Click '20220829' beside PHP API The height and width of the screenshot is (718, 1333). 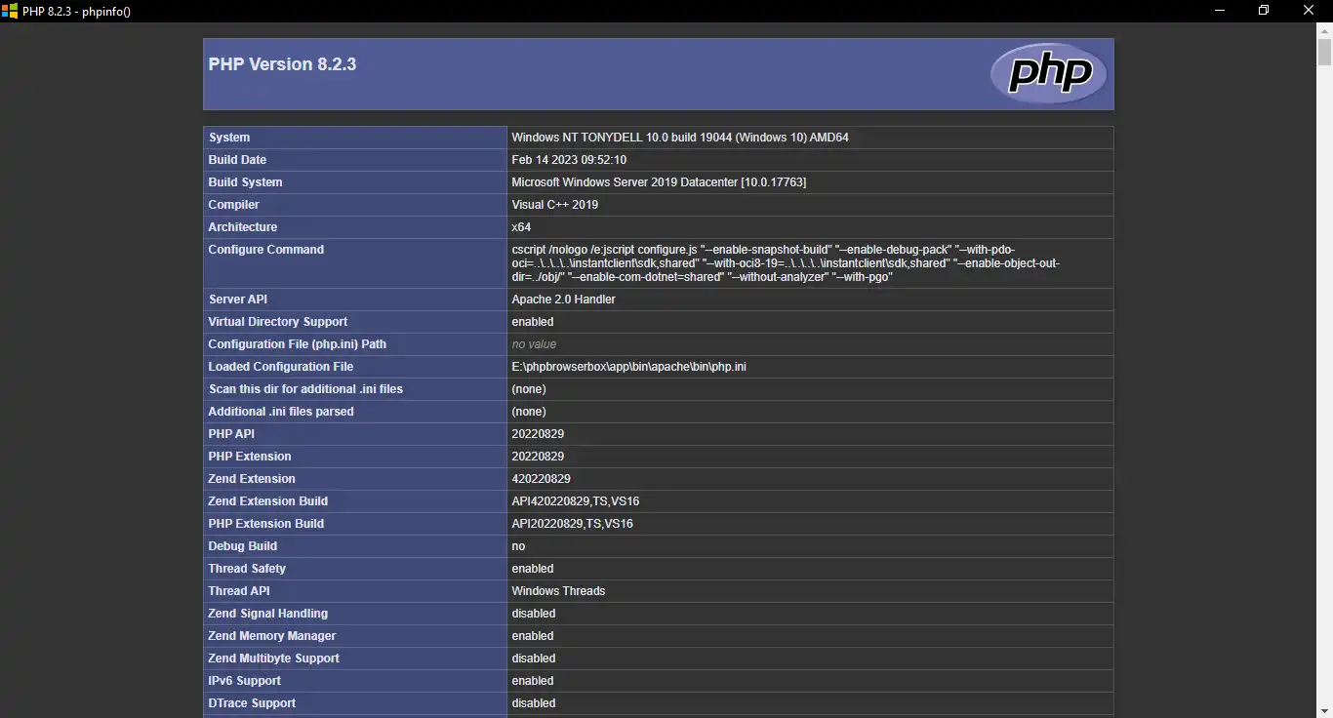click(x=538, y=434)
